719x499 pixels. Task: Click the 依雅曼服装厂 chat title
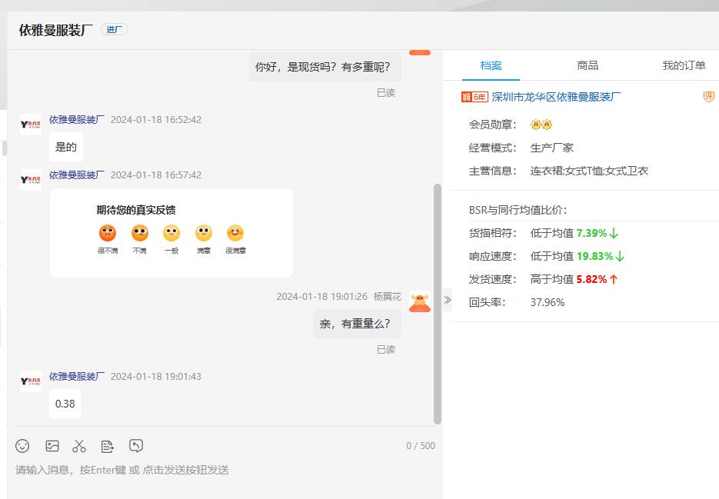56,30
